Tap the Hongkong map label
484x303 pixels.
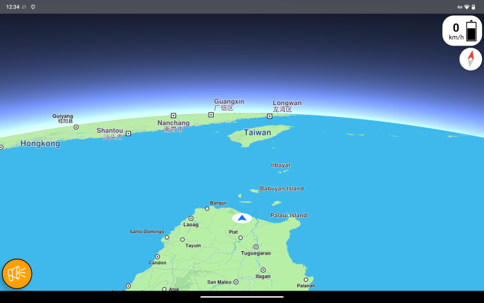point(40,144)
